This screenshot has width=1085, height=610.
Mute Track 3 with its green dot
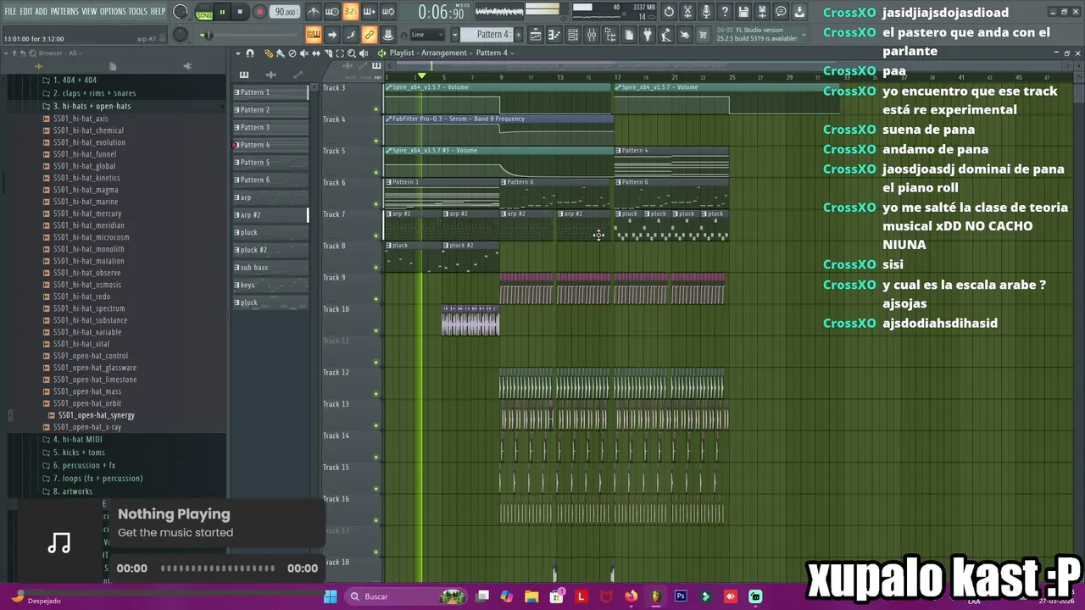point(376,109)
